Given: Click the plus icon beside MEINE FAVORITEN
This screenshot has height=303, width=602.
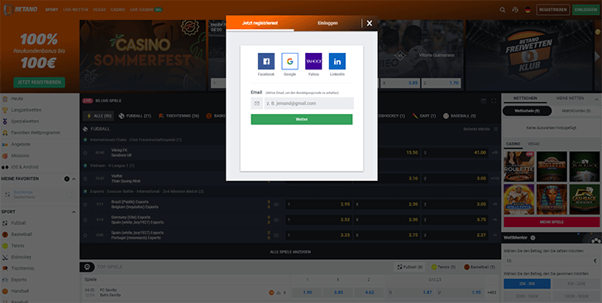Looking at the screenshot, I should click(67, 178).
